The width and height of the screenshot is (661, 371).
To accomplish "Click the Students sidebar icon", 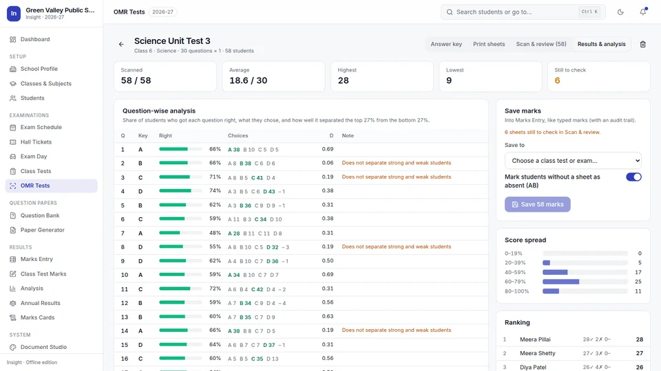I will [x=12, y=98].
